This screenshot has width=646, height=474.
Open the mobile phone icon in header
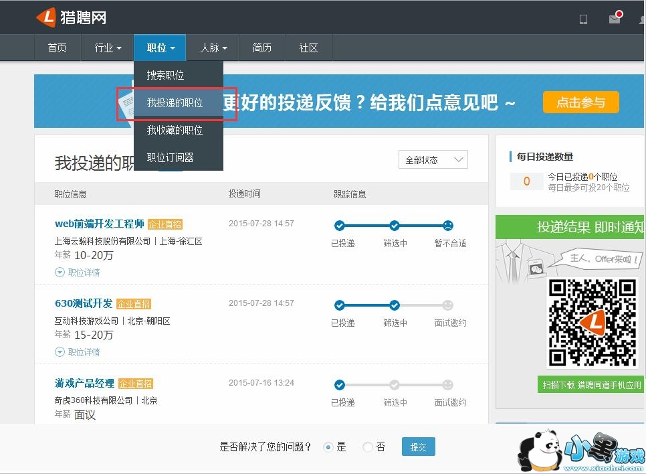click(x=583, y=19)
